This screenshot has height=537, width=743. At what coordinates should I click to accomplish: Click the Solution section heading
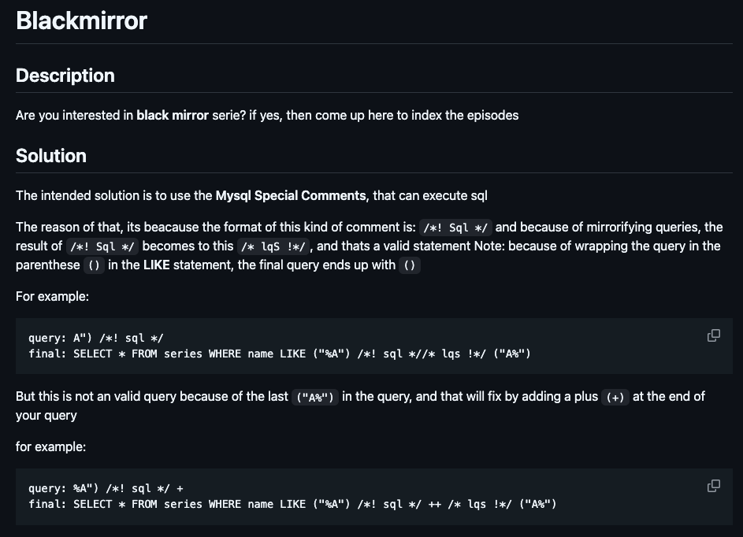point(51,156)
